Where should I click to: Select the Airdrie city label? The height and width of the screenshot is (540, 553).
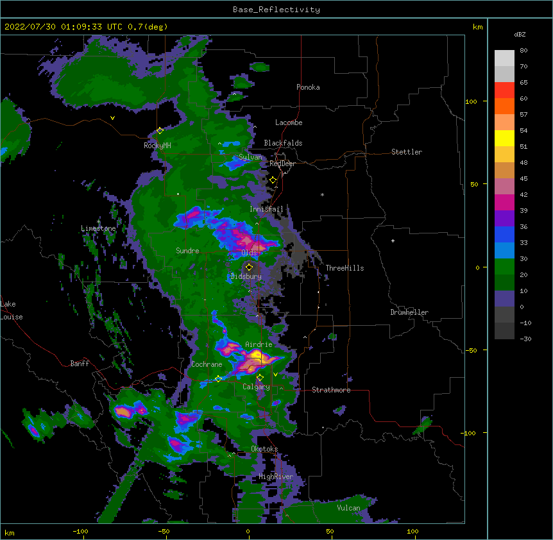[259, 344]
